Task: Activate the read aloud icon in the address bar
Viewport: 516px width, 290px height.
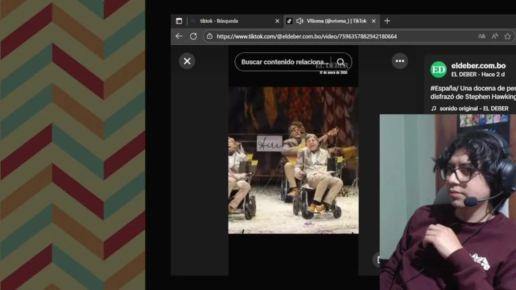Action: point(495,36)
